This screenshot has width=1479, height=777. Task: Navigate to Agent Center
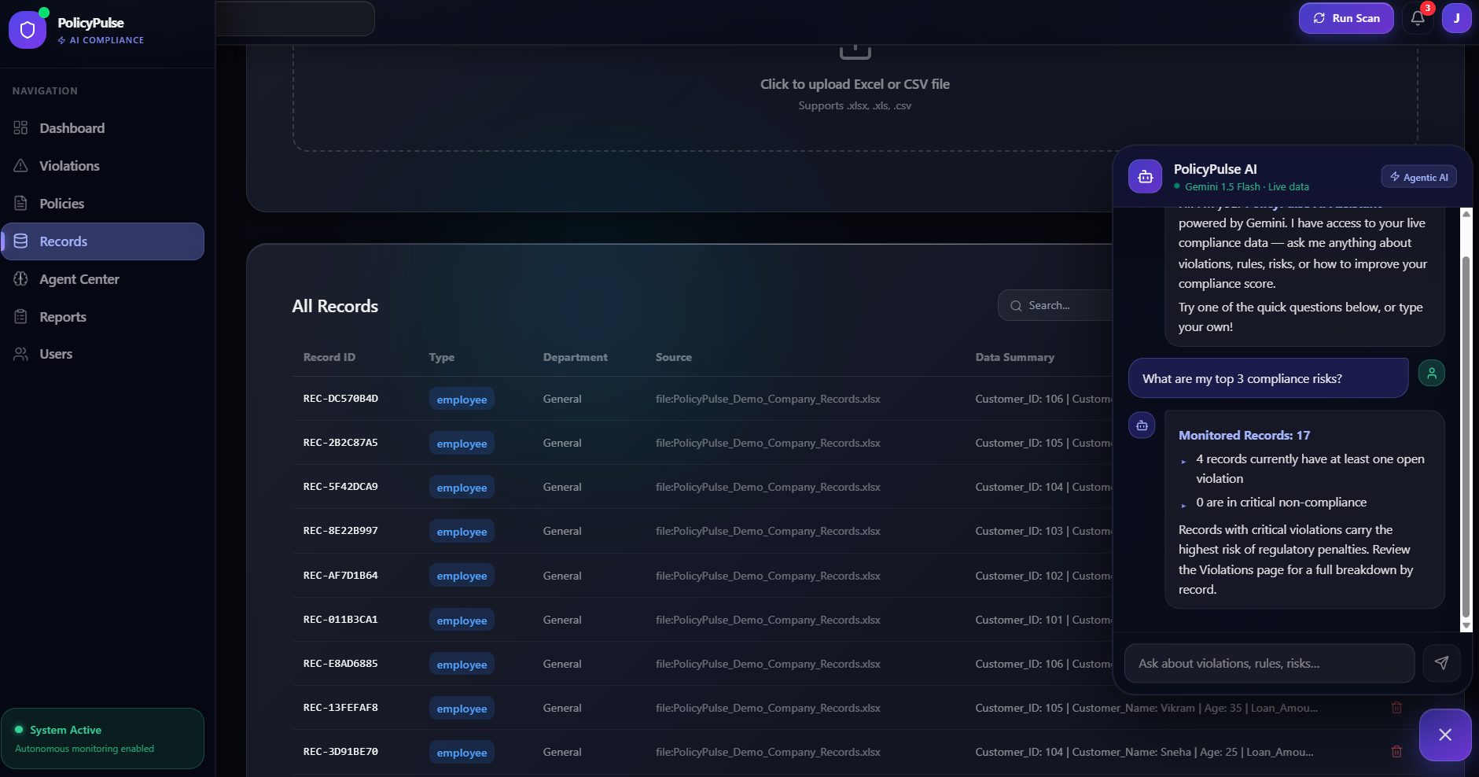[103, 279]
